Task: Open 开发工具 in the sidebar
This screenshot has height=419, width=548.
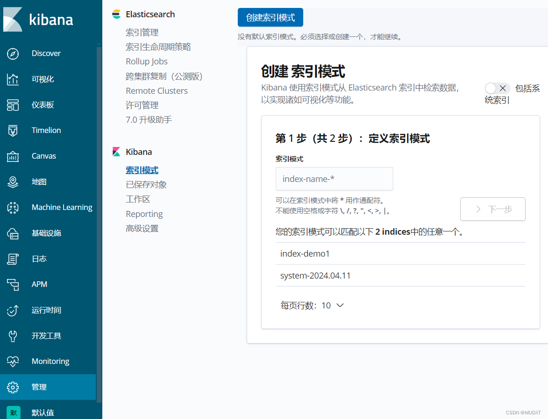Action: pos(46,335)
